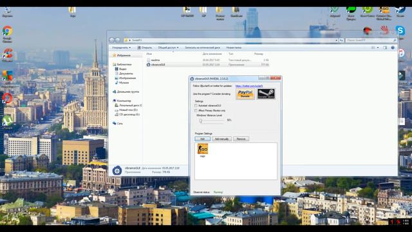The width and height of the screenshot is (412, 232).
Task: Click Burn to optical disc in Explorer toolbar
Action: click(x=202, y=48)
